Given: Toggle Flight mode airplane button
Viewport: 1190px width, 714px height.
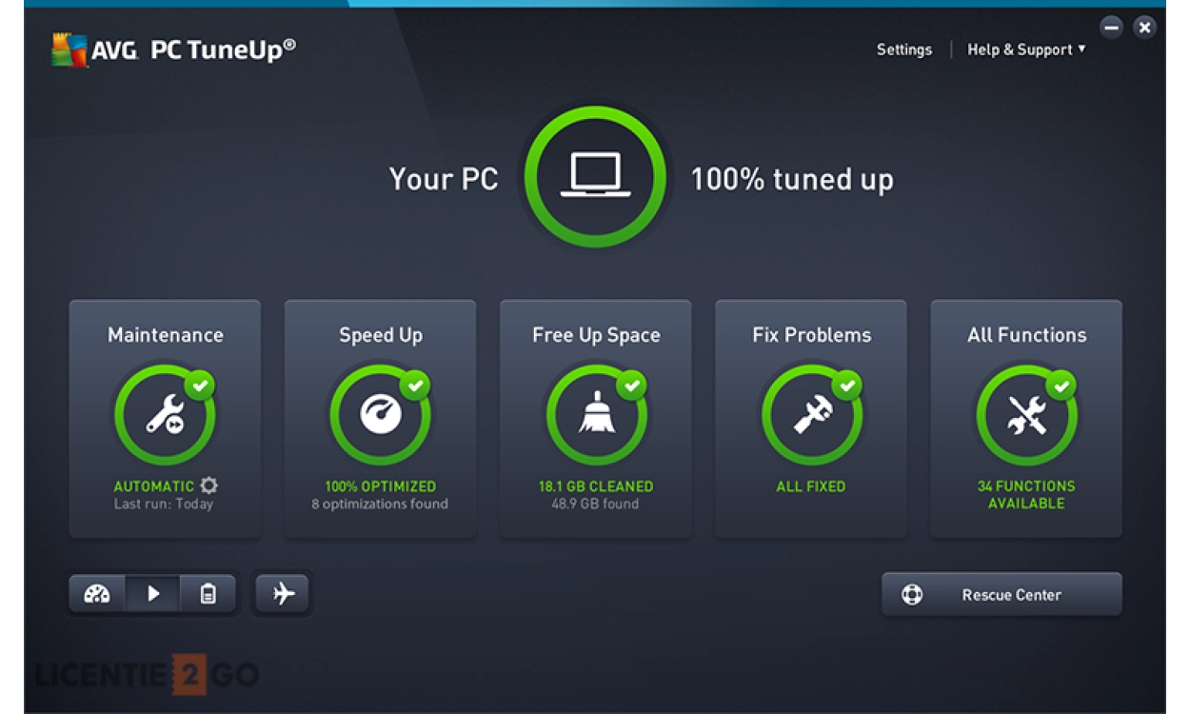Looking at the screenshot, I should [x=283, y=594].
